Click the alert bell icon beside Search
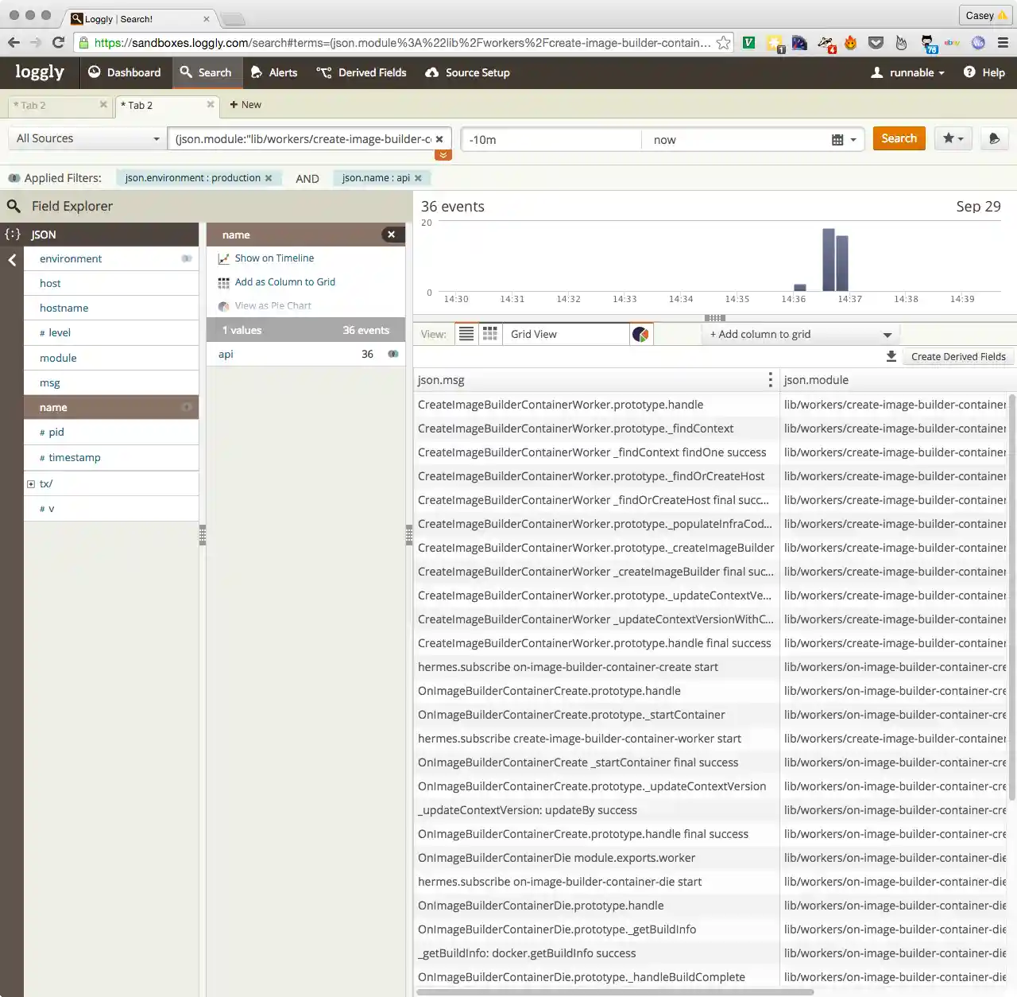Image resolution: width=1017 pixels, height=997 pixels. coord(994,139)
